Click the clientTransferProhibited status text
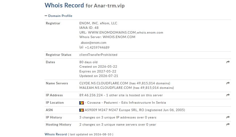This screenshot has height=137, width=236. point(98,55)
